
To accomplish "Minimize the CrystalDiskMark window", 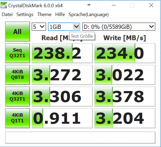I will click(x=114, y=5).
